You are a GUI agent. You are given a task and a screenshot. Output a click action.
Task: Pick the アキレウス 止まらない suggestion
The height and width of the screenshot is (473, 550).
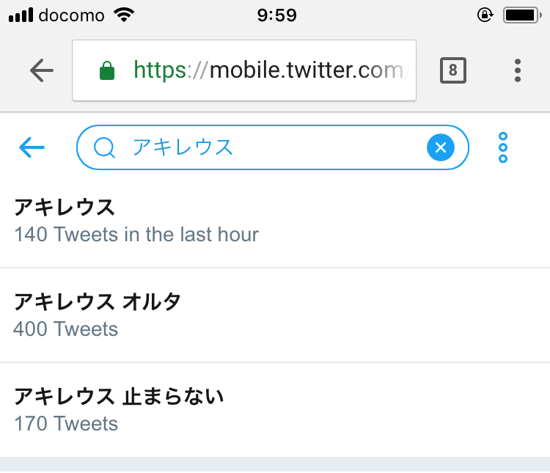(x=119, y=397)
